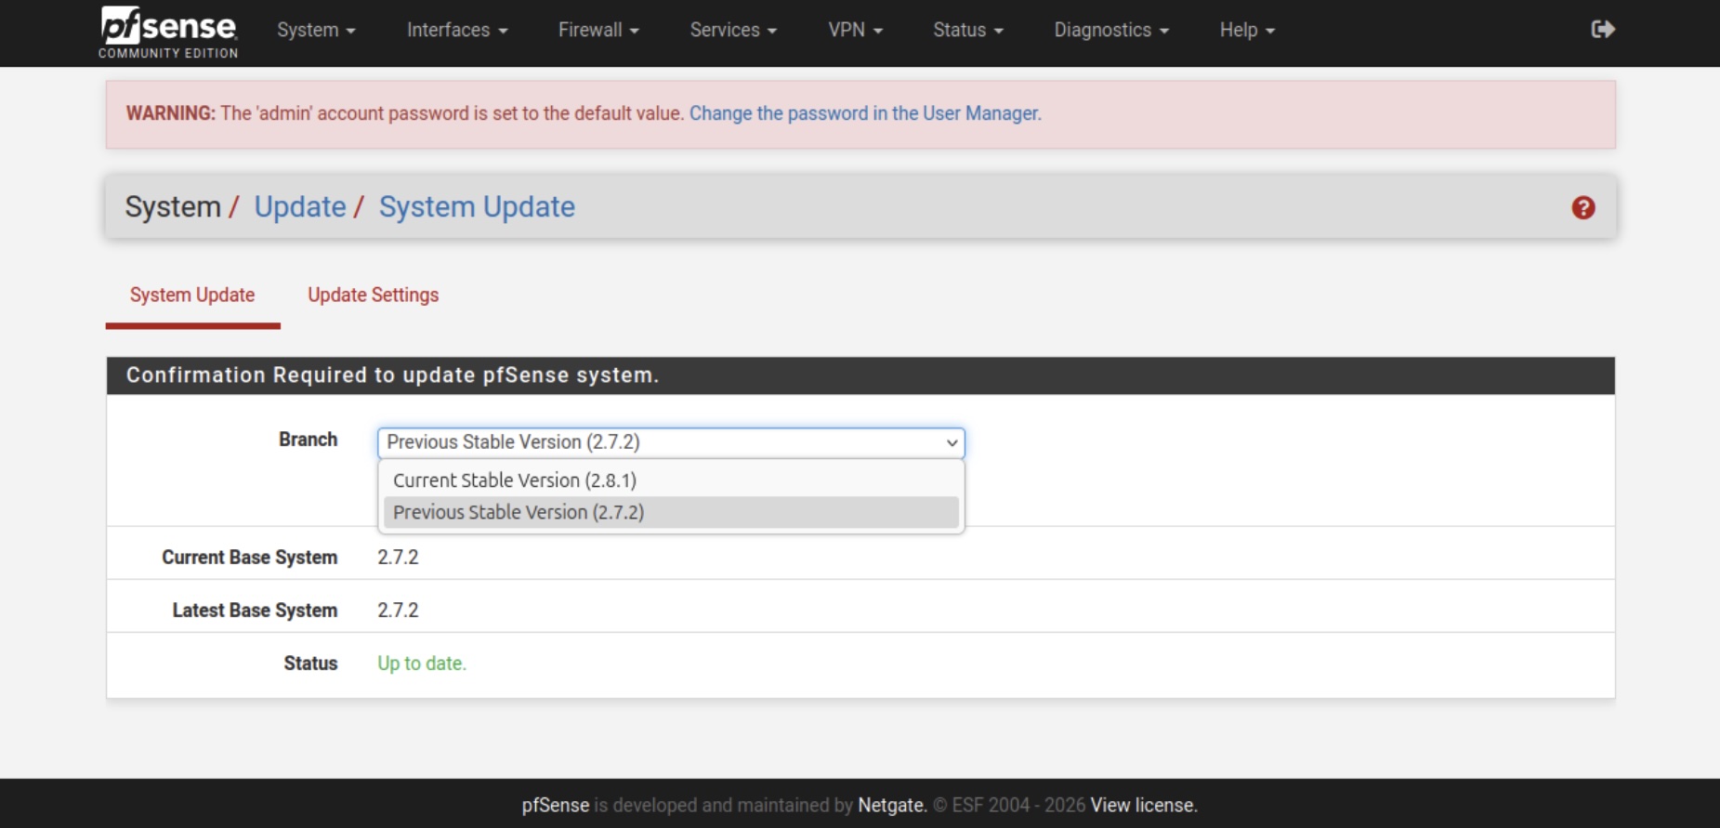The height and width of the screenshot is (828, 1720).
Task: Show the Status menu
Action: click(967, 30)
